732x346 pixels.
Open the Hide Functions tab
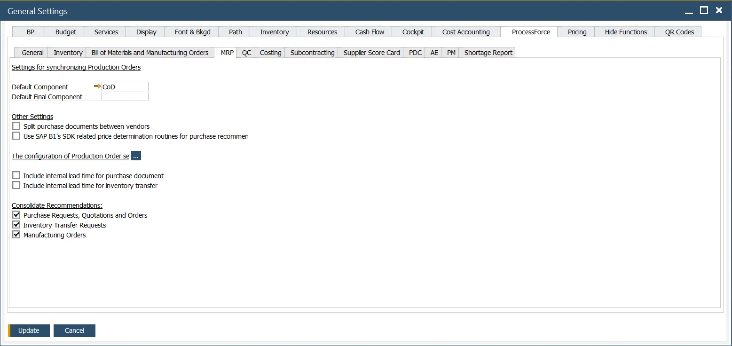click(x=625, y=31)
